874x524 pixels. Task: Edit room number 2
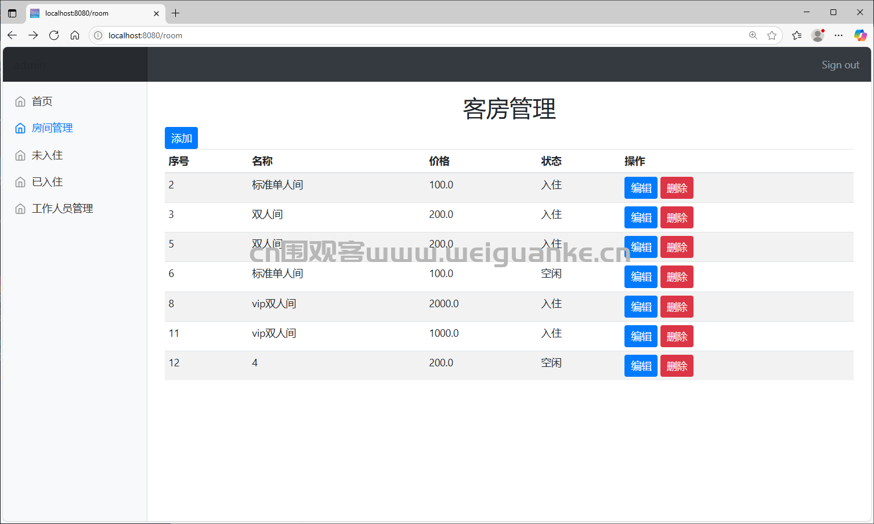tap(641, 188)
